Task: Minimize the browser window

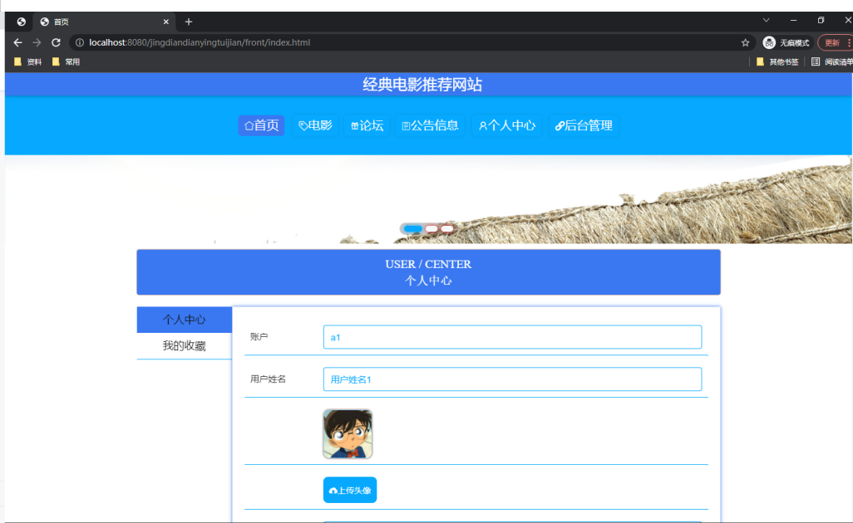Action: coord(793,20)
